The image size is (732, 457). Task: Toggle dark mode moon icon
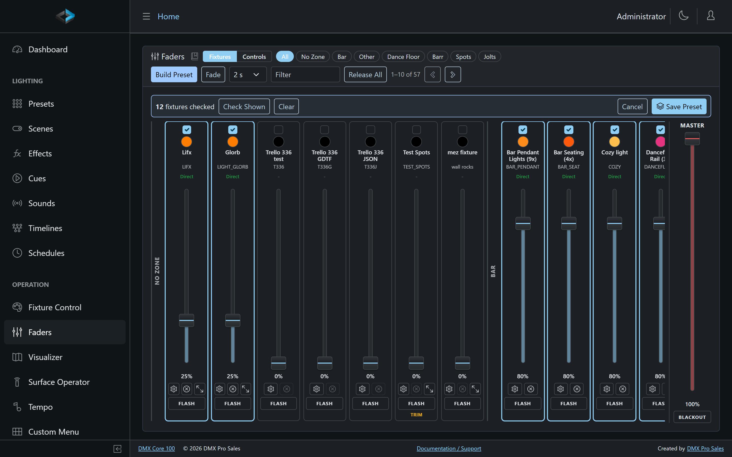pyautogui.click(x=684, y=16)
